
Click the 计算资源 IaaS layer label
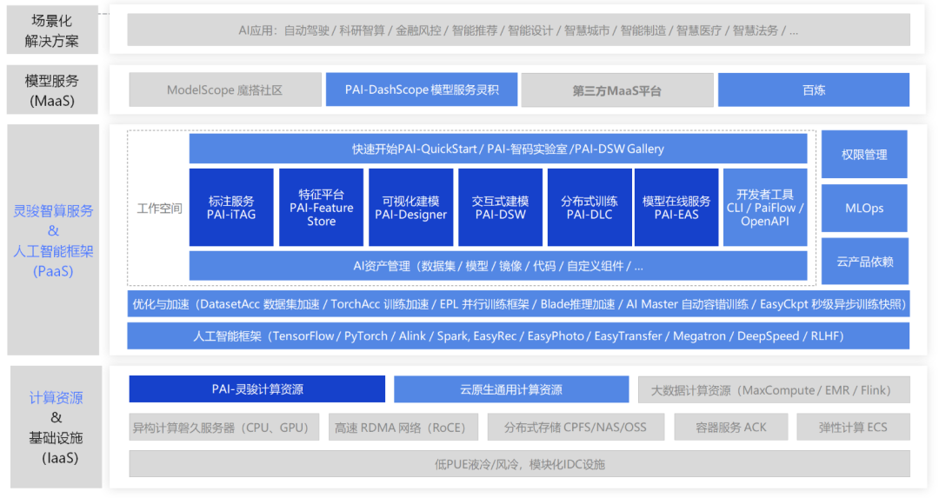(x=57, y=428)
